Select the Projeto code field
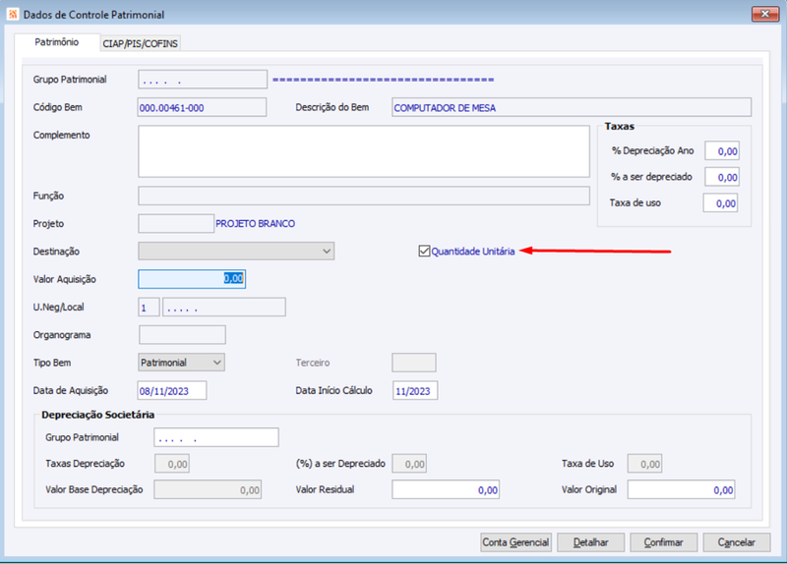Viewport: 787px width, 564px height. [176, 224]
